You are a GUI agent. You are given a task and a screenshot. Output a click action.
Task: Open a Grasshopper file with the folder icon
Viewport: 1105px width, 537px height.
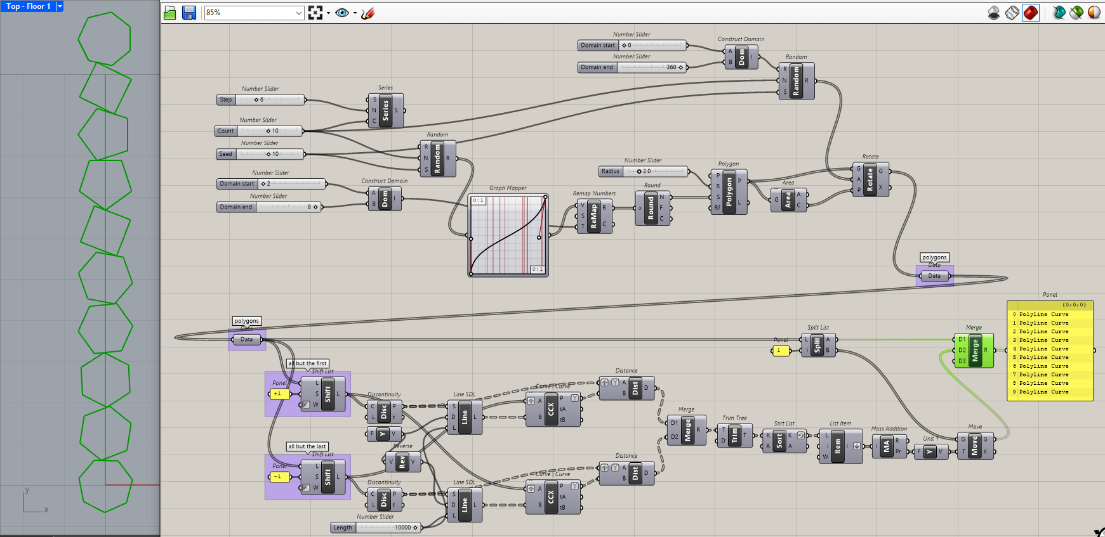click(170, 13)
